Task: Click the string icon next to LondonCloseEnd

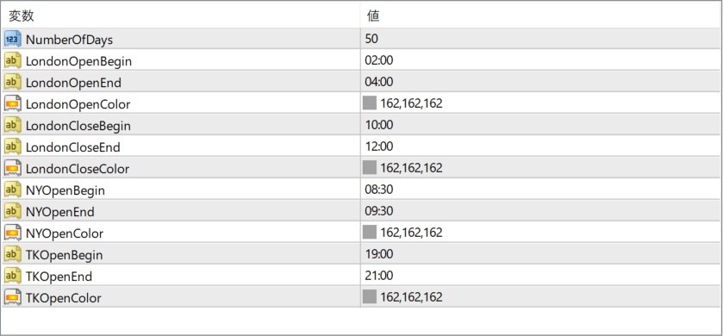Action: (12, 147)
